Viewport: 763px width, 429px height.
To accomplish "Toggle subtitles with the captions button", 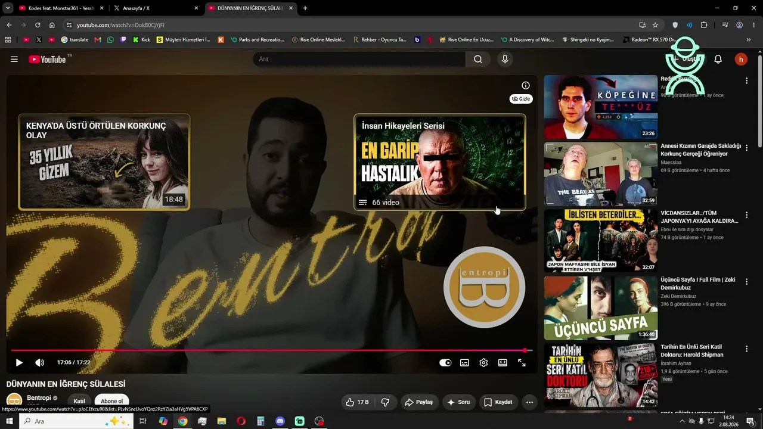I will tap(464, 362).
